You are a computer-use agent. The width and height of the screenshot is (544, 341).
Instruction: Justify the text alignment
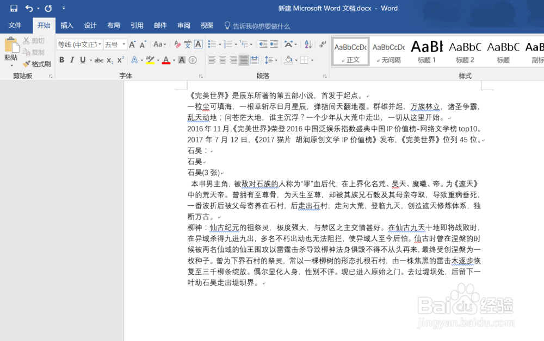click(x=244, y=60)
